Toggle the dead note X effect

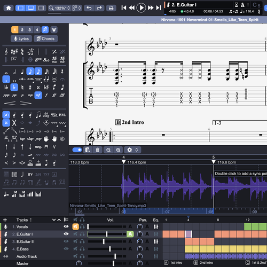pyautogui.click(x=6, y=123)
